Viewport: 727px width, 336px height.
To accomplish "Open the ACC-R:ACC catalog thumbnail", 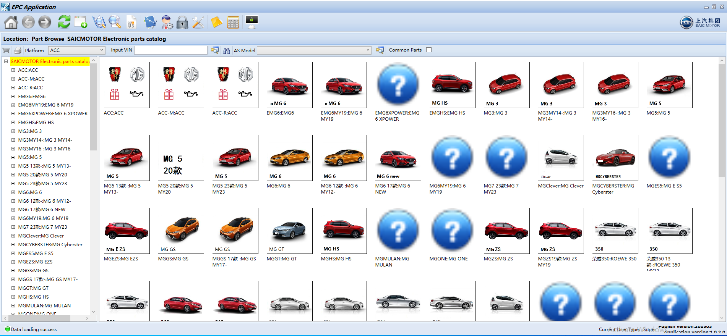I will pyautogui.click(x=235, y=85).
